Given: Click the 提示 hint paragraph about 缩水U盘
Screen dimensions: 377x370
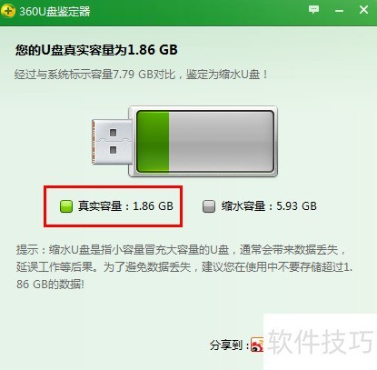Looking at the screenshot, I should pyautogui.click(x=184, y=267).
